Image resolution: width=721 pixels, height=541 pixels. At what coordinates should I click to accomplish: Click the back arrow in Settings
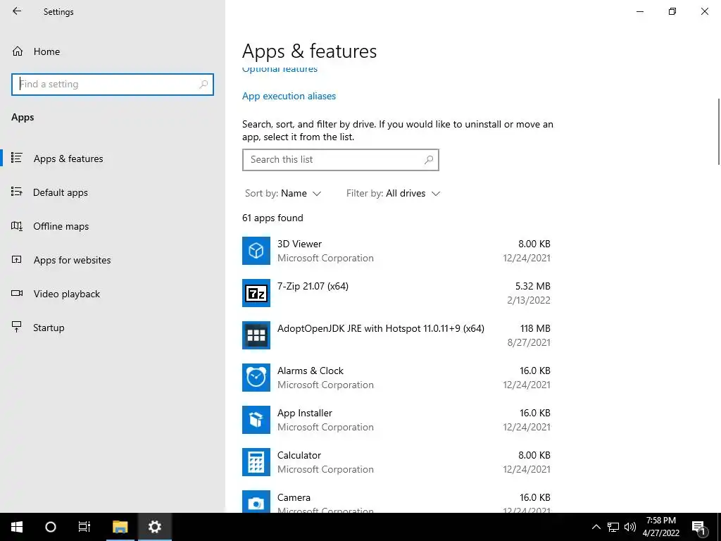(17, 11)
